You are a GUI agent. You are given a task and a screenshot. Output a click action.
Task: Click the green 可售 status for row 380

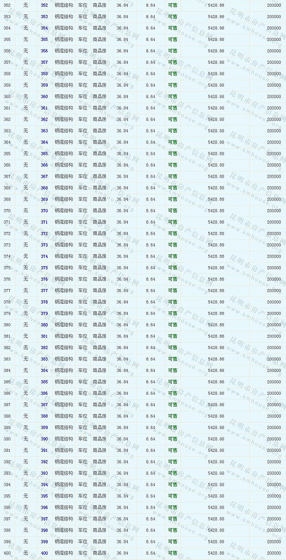click(173, 325)
